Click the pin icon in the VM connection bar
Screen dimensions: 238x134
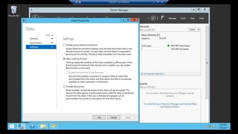coord(76,2)
